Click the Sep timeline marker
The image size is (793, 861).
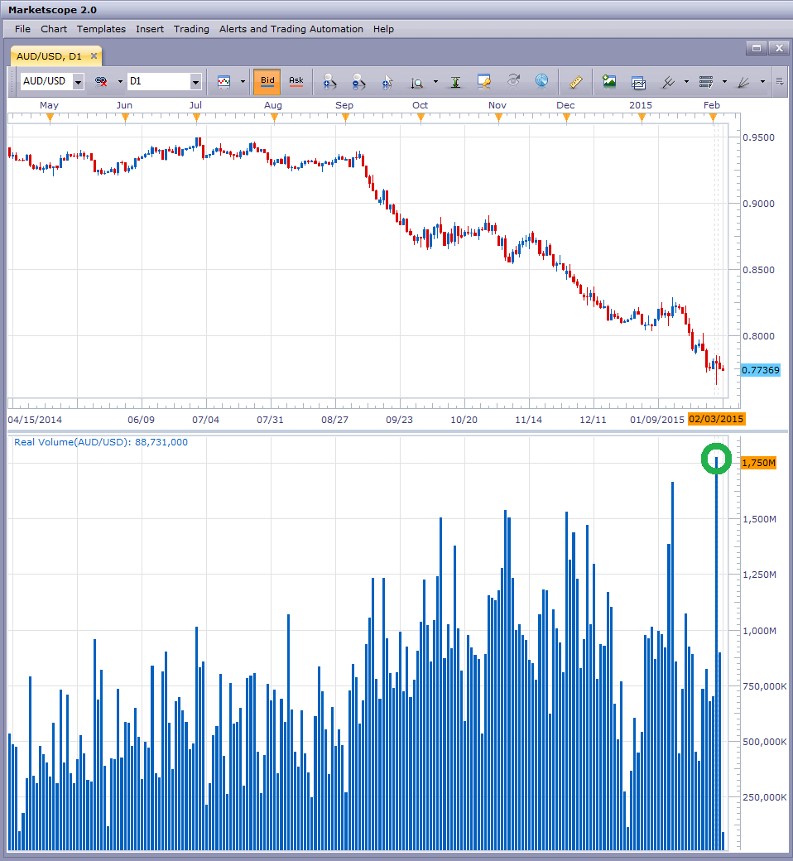point(345,117)
